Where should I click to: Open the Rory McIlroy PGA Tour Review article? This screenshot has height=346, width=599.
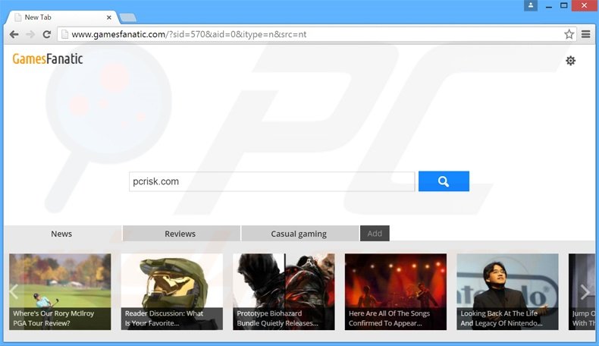(x=60, y=291)
